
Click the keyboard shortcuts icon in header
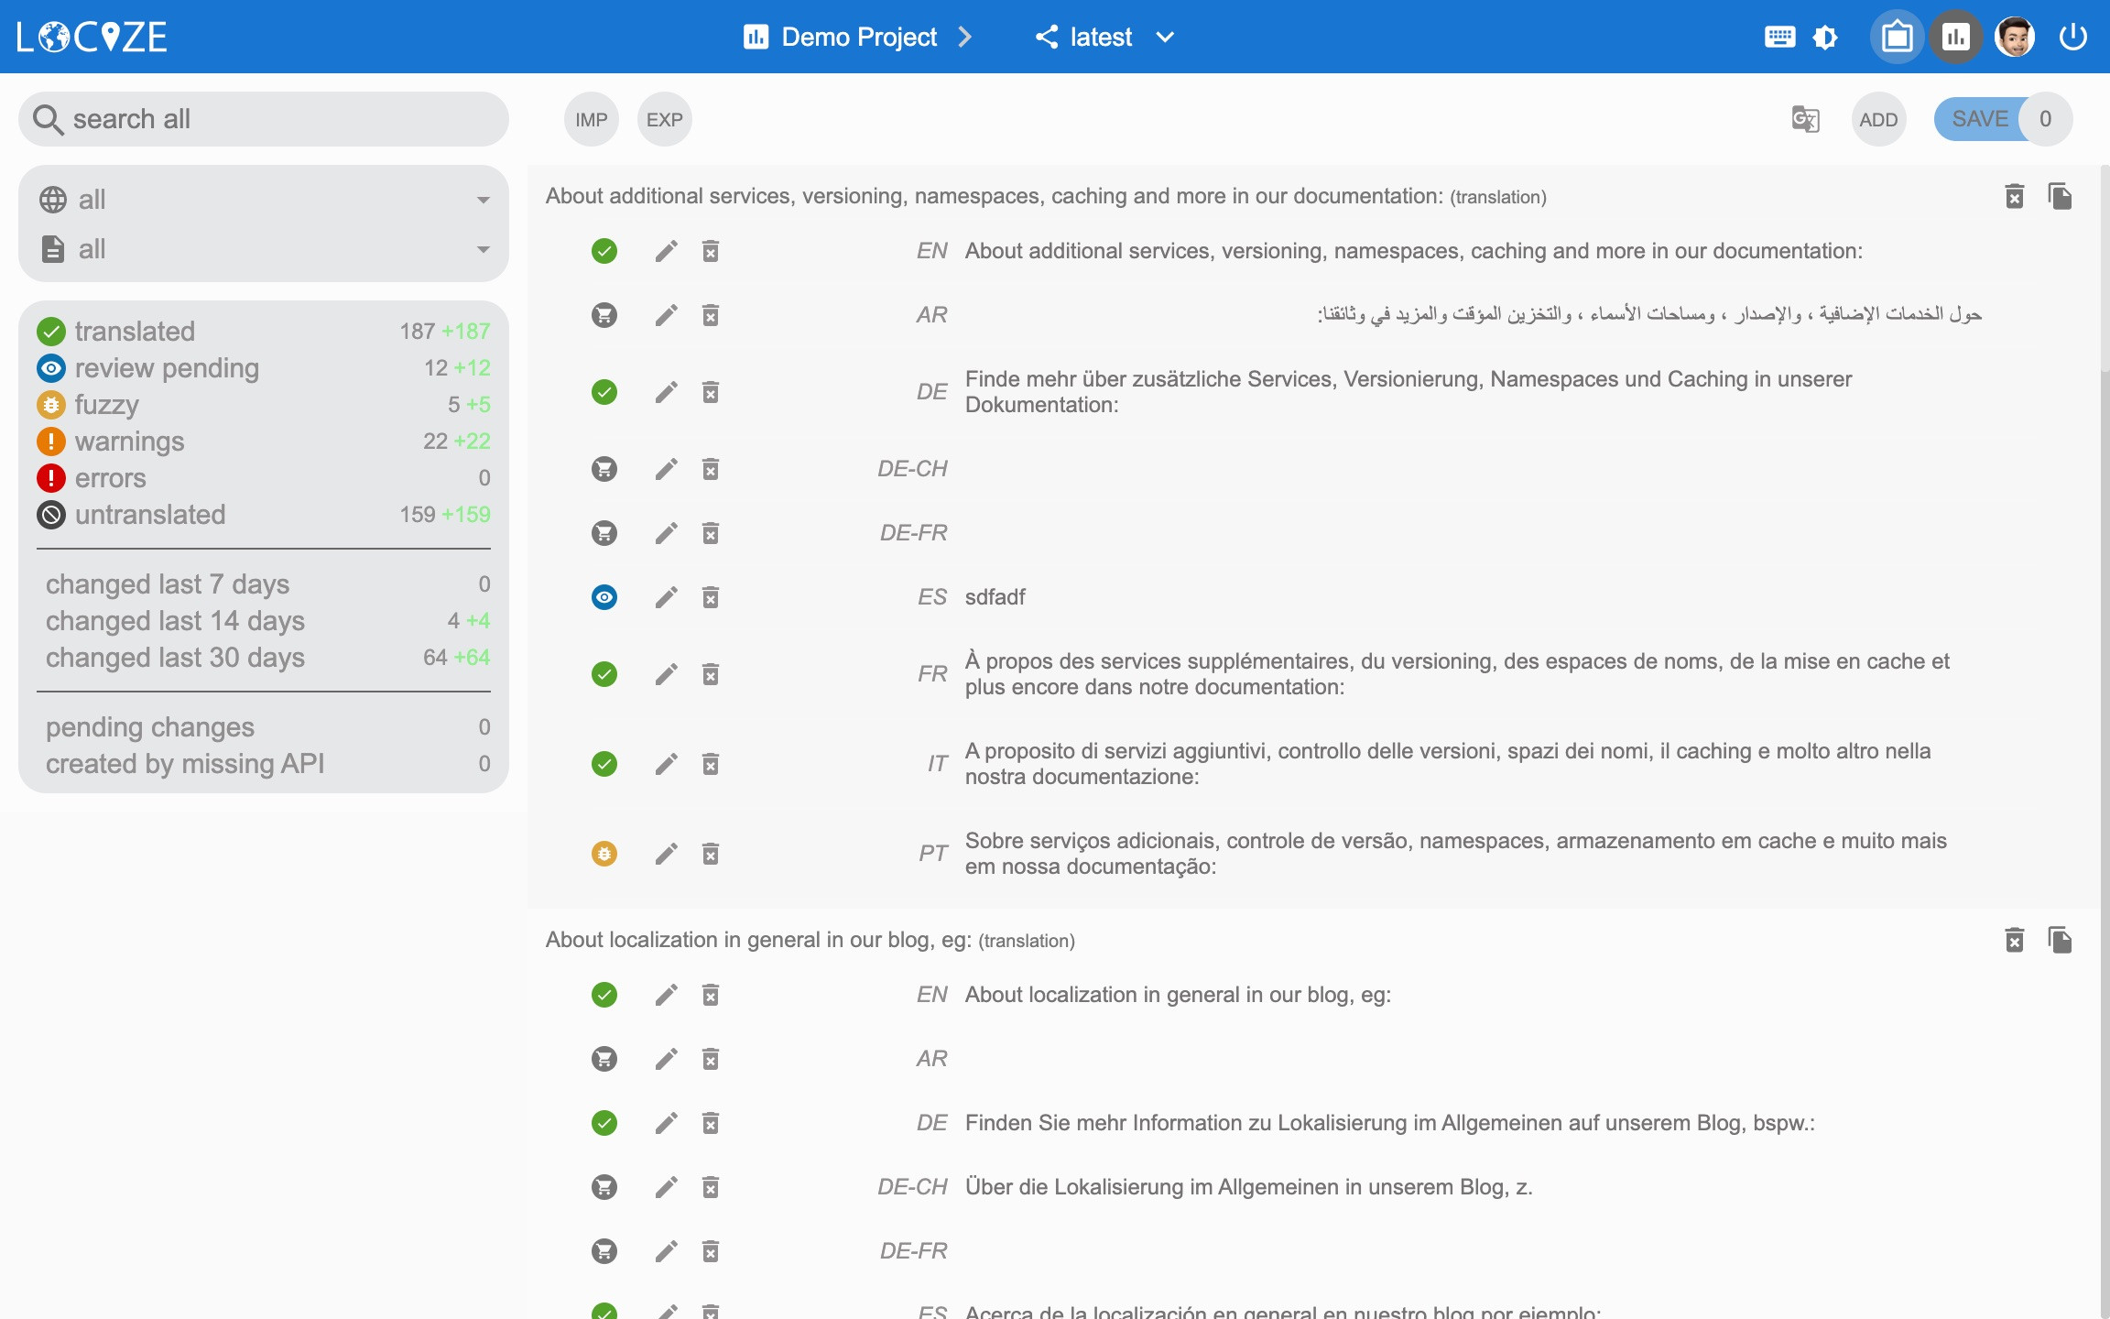1779,37
